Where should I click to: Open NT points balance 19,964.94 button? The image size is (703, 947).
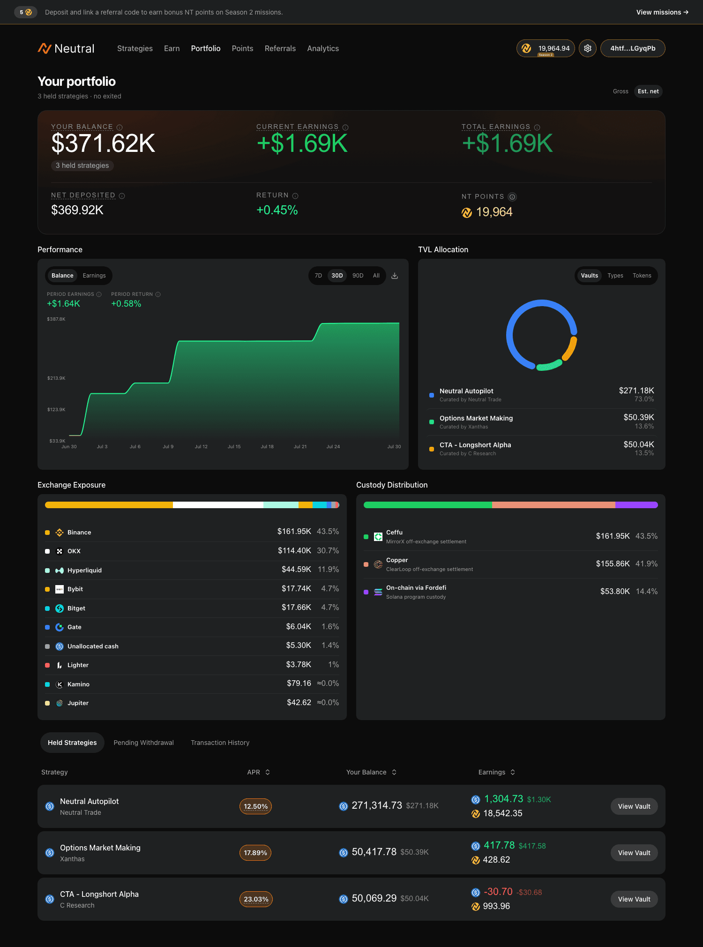pyautogui.click(x=546, y=48)
